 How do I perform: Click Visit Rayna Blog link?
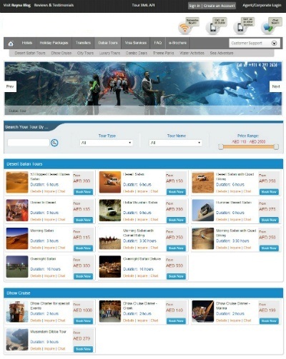[17, 5]
